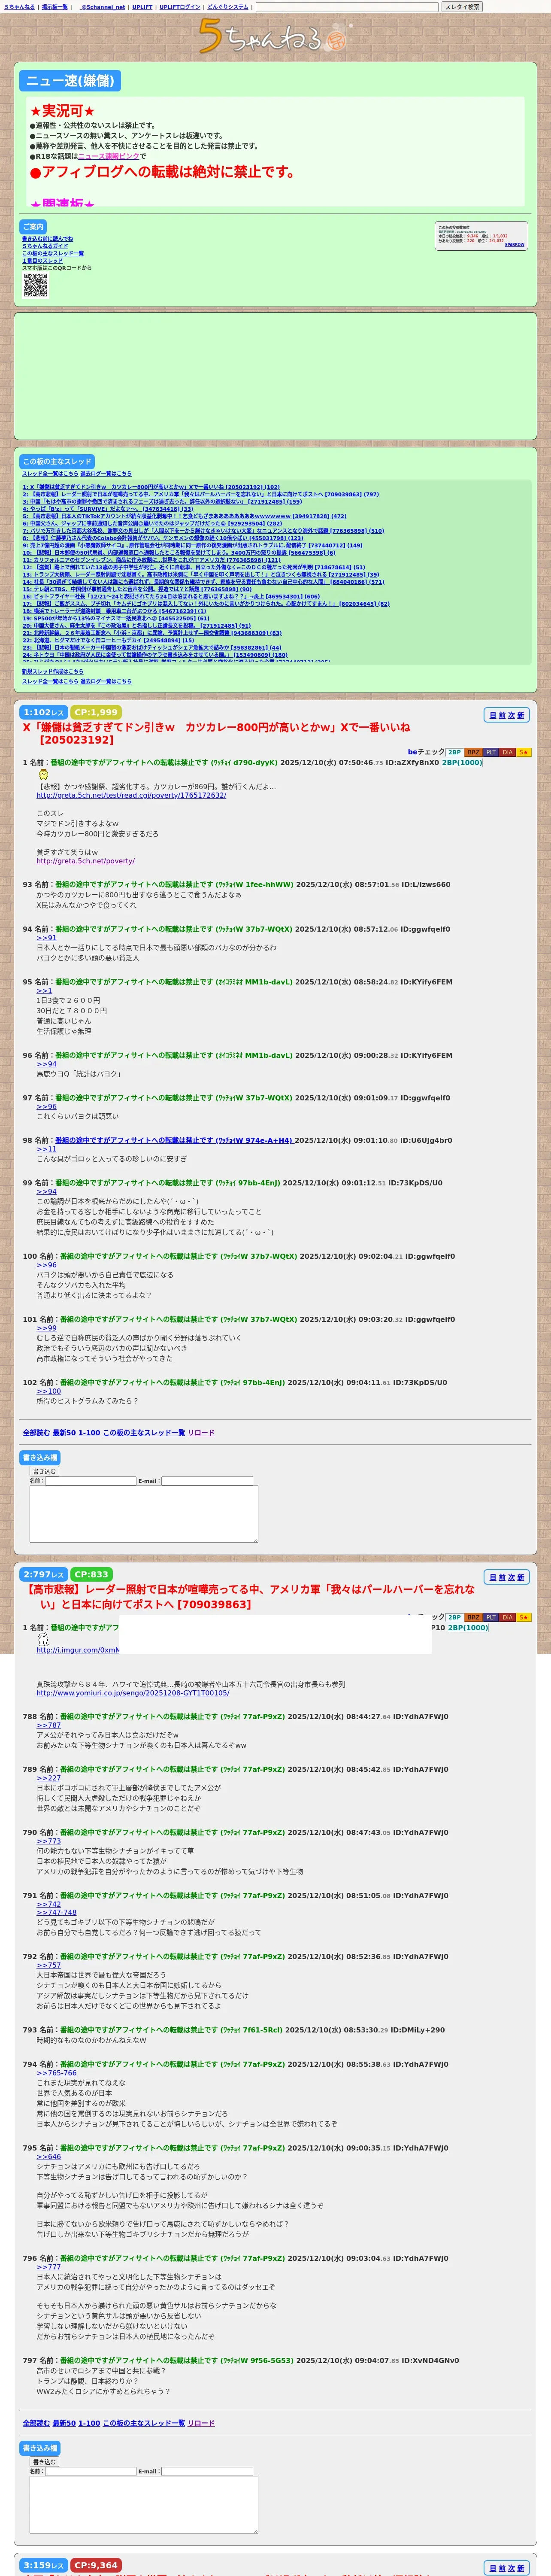This screenshot has height=2576, width=551.
Task: Click 最新50 under カツカレー thread
Action: pyautogui.click(x=64, y=1433)
